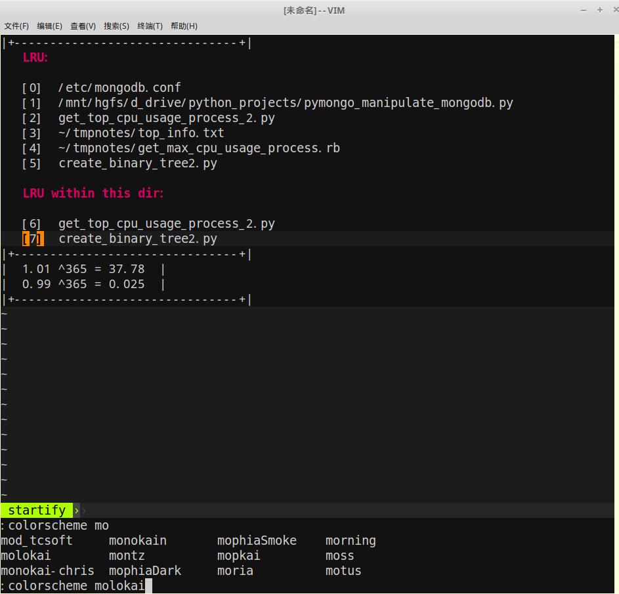The height and width of the screenshot is (594, 619).
Task: Click mod_tcsoft completion candidate
Action: (x=37, y=541)
